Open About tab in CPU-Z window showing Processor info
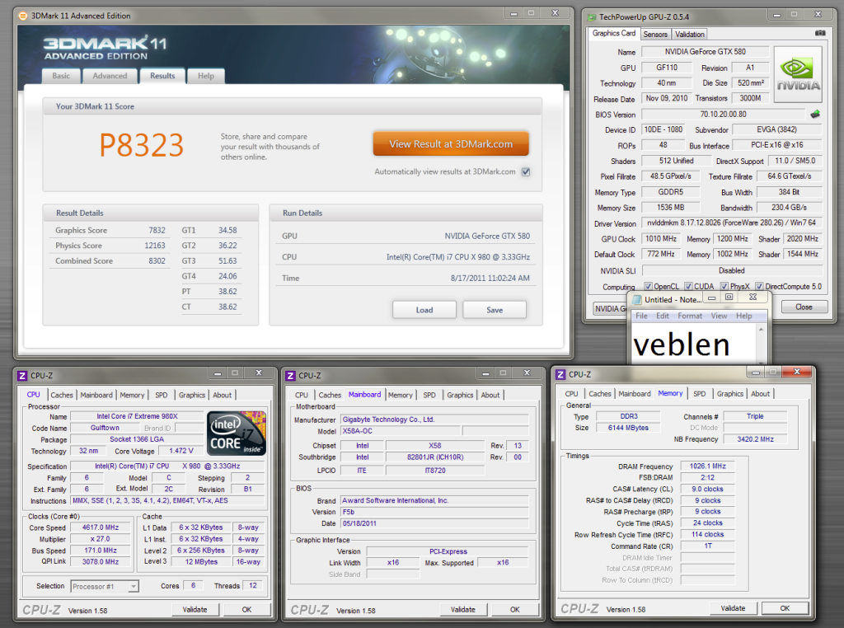Screen dimensions: 844x628 pos(222,395)
